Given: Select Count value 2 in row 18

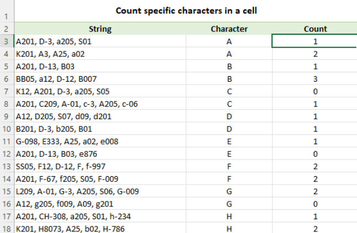Looking at the screenshot, I should 315,228.
